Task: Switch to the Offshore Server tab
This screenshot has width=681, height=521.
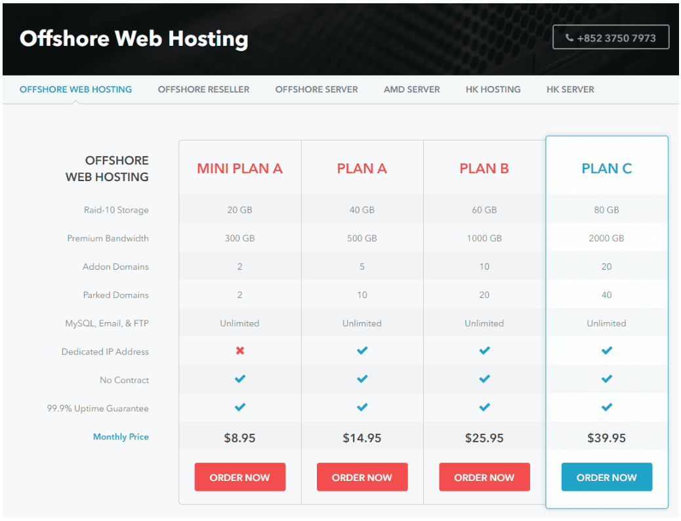Action: pyautogui.click(x=317, y=89)
